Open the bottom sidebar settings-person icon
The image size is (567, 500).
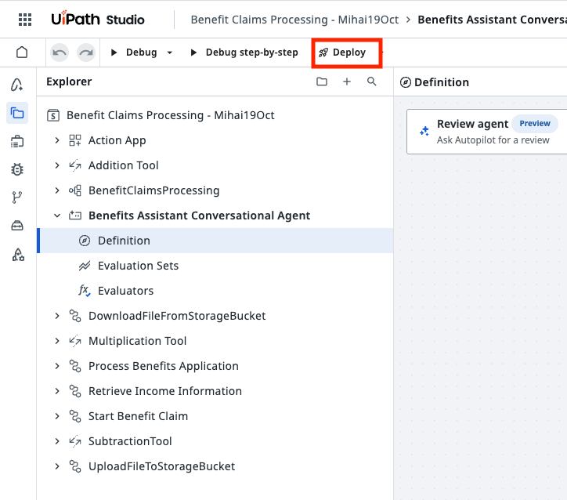(18, 255)
